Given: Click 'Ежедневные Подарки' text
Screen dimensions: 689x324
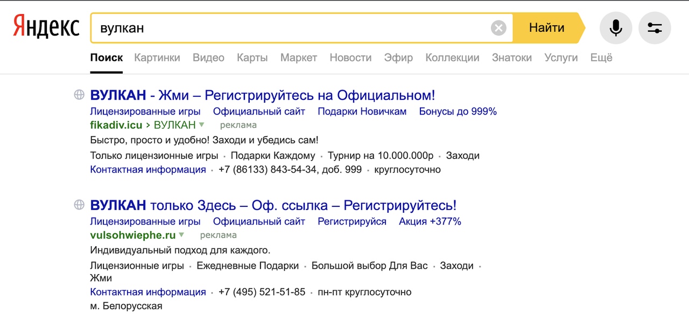Looking at the screenshot, I should coord(248,265).
